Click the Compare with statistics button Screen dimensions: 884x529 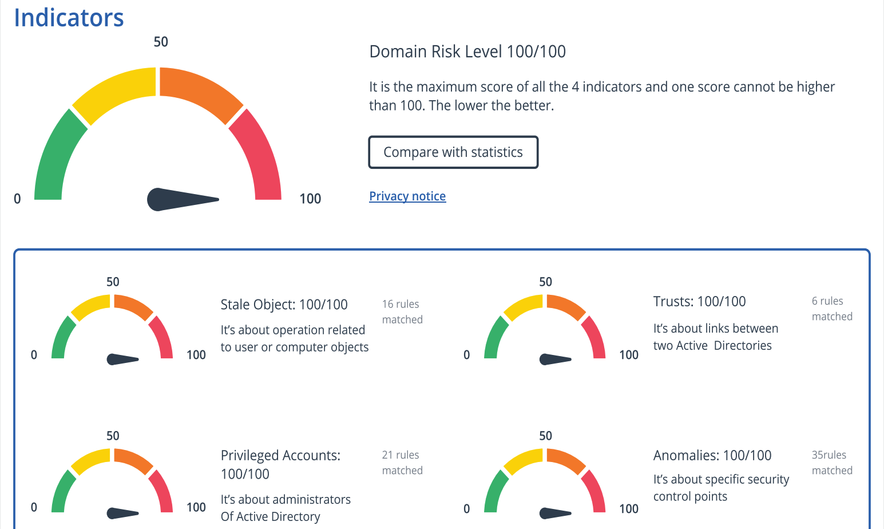click(453, 152)
